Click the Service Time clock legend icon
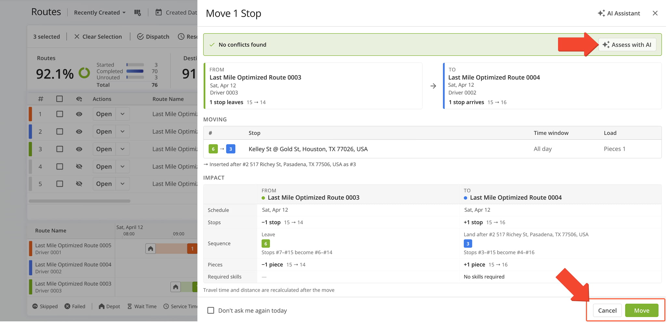 (x=166, y=306)
